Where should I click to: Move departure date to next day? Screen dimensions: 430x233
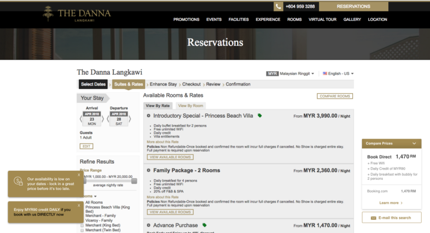pyautogui.click(x=130, y=119)
